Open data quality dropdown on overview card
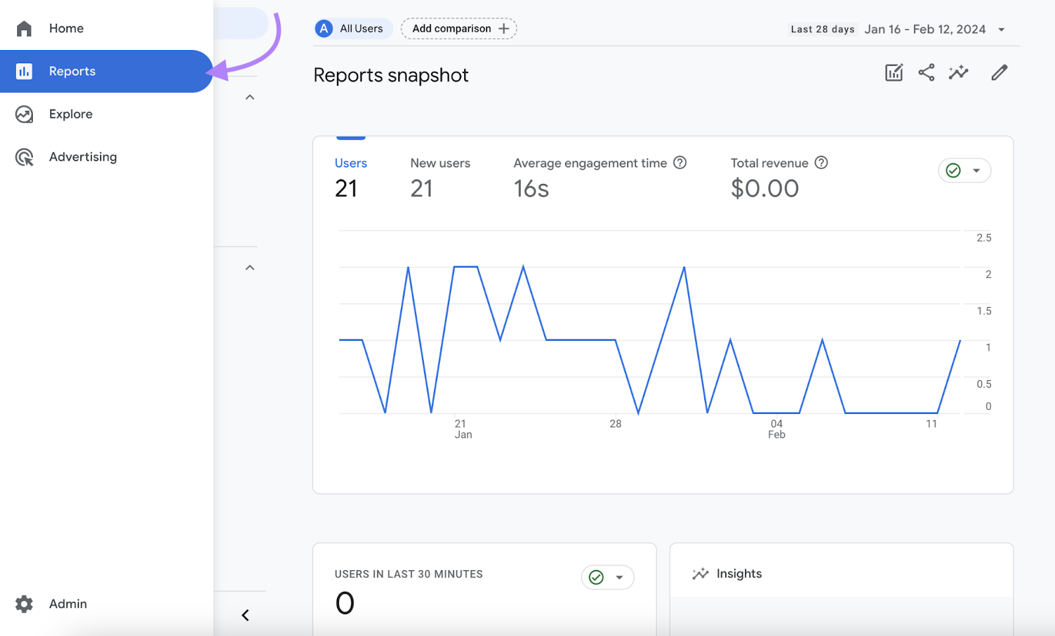 [965, 171]
